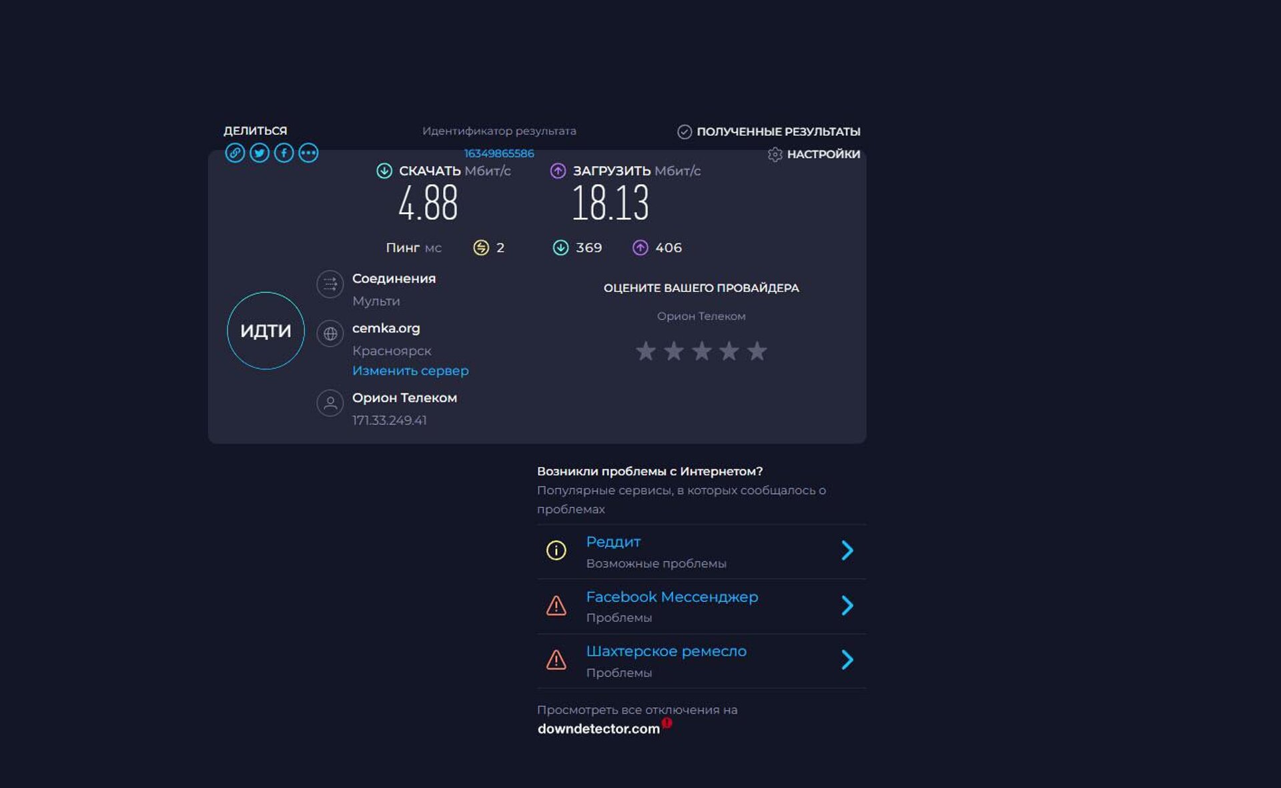Screen dimensions: 1281x788
Task: Click Возможные проблемы status under Реддит
Action: tap(656, 564)
